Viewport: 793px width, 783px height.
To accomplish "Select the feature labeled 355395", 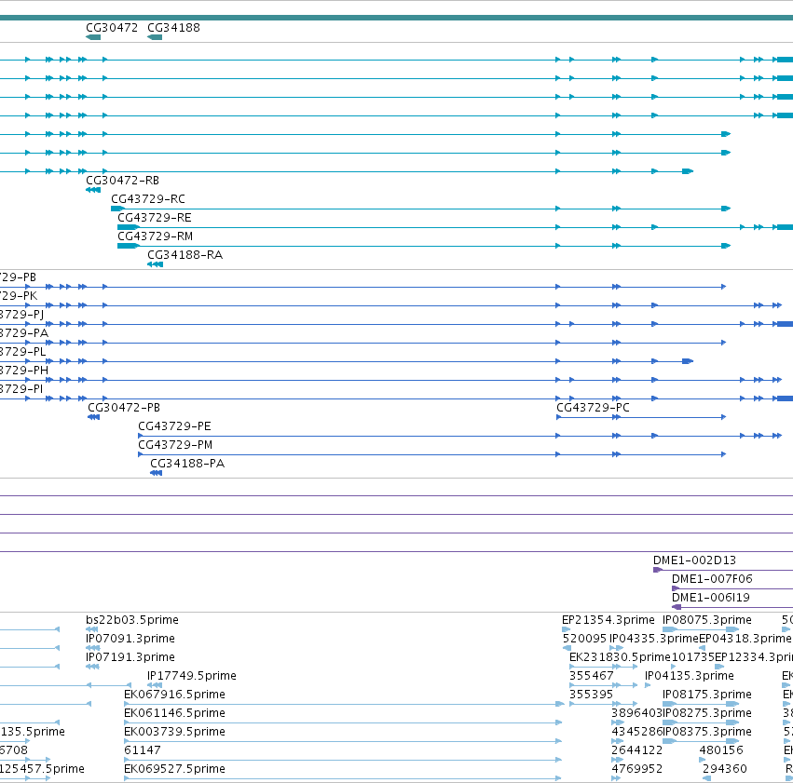I will [x=591, y=695].
